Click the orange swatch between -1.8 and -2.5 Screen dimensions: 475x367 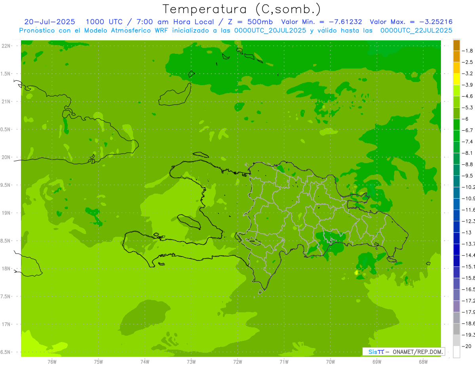pos(456,56)
